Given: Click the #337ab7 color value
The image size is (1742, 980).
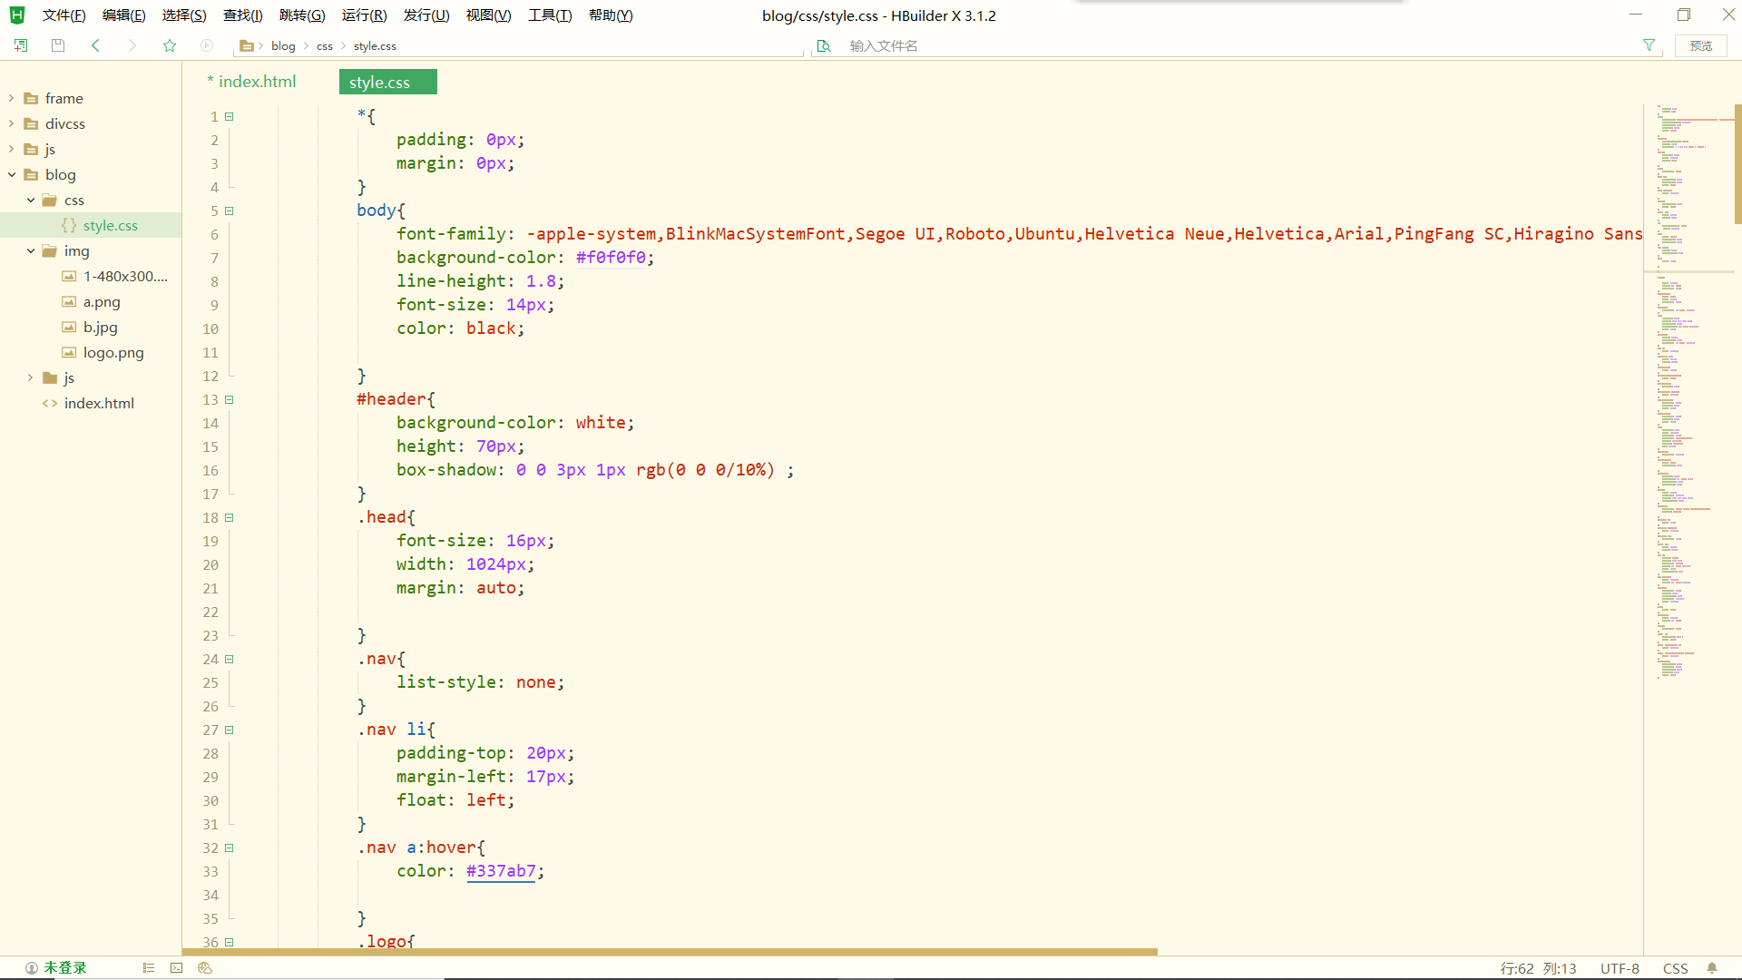Looking at the screenshot, I should tap(501, 871).
